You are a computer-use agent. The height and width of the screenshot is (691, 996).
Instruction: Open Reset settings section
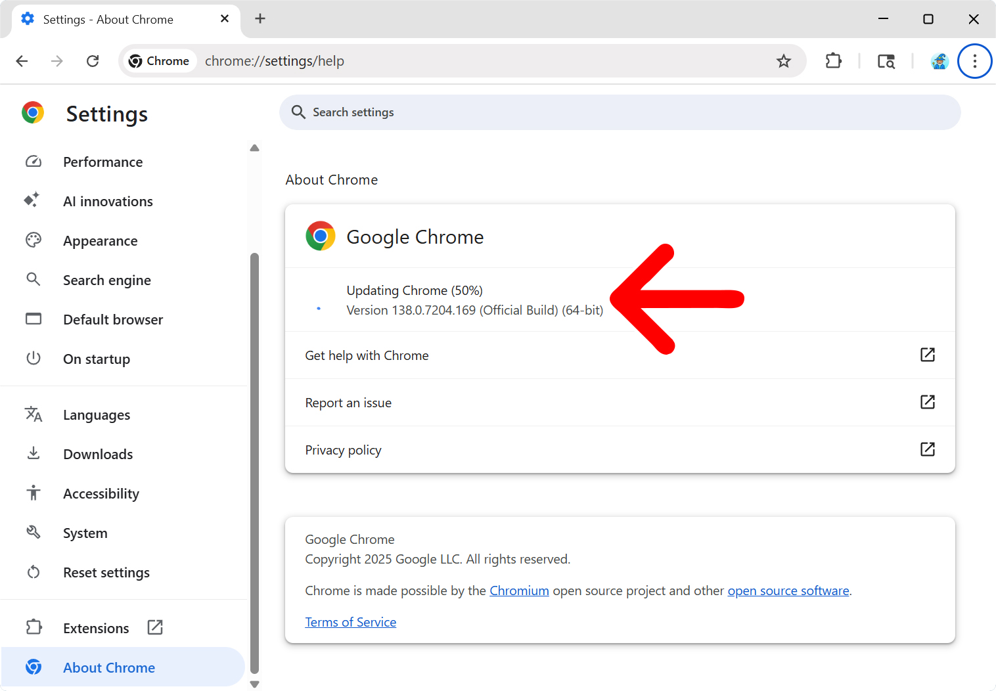106,573
